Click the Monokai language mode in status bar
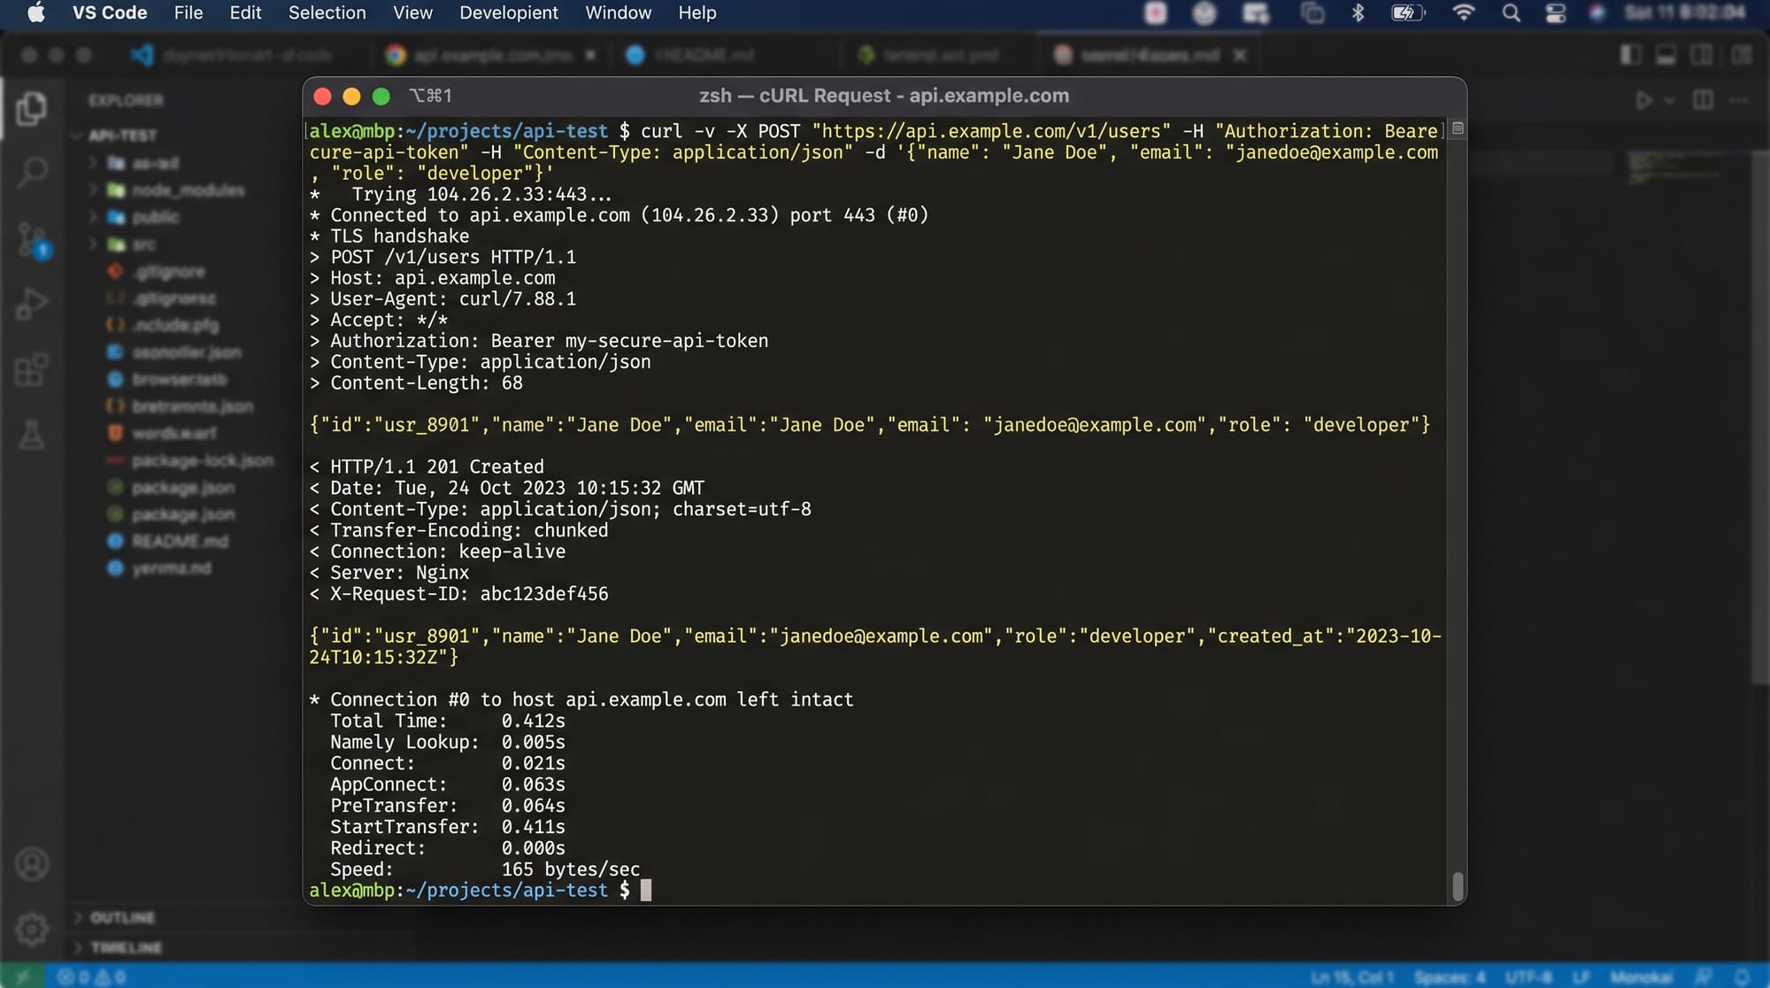 click(x=1641, y=976)
